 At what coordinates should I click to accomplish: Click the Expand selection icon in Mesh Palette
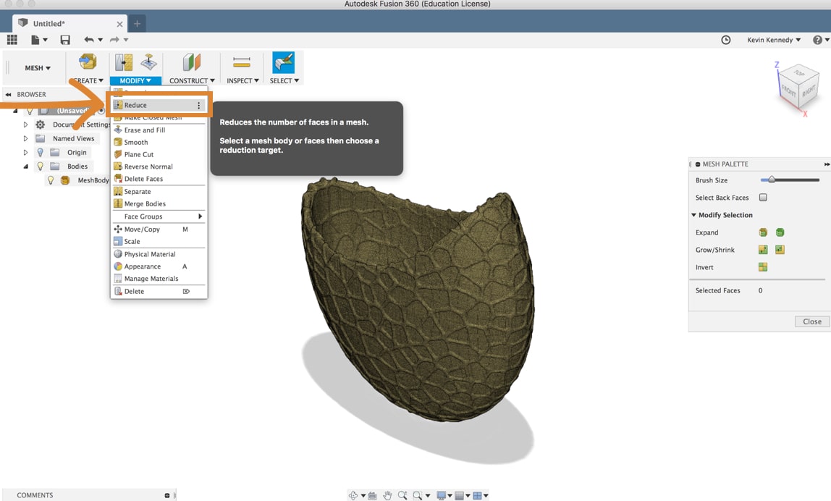point(763,232)
